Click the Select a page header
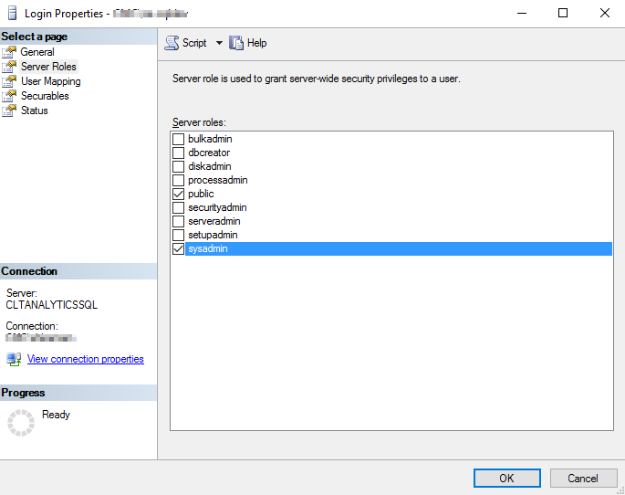 coord(78,37)
